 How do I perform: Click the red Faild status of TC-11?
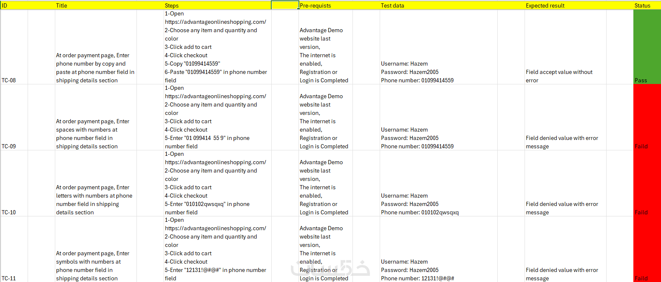click(647, 249)
